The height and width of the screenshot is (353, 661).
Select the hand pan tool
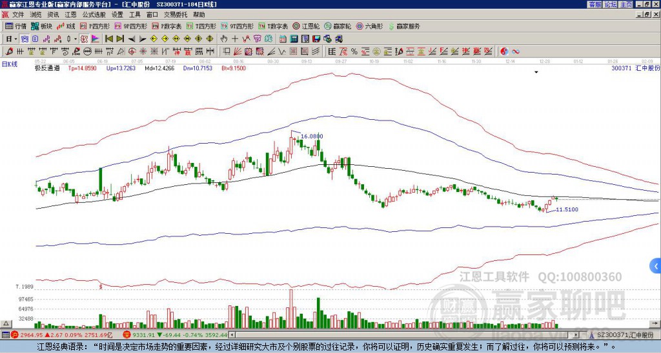pos(224,39)
